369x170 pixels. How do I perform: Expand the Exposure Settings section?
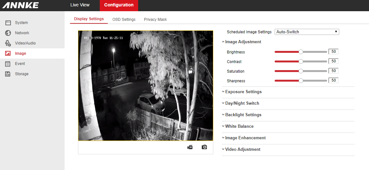tap(243, 92)
